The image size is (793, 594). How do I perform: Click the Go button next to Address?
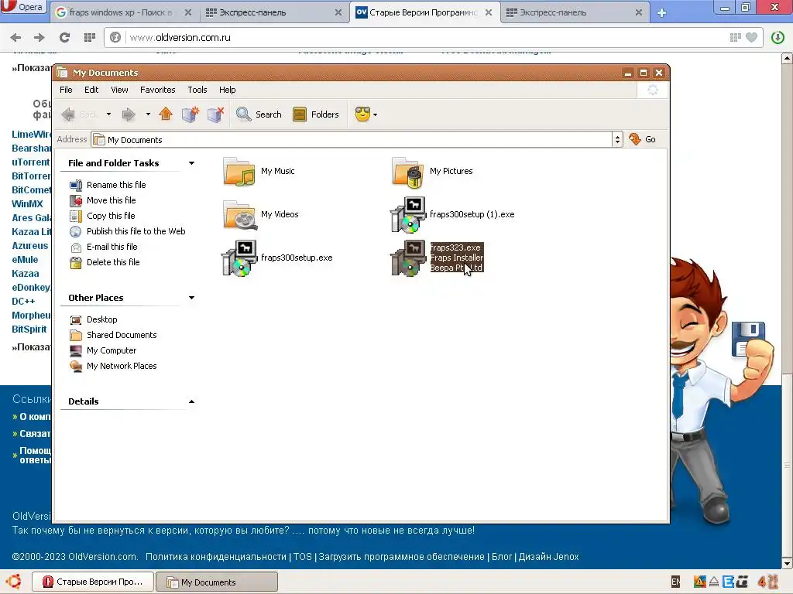click(x=642, y=139)
